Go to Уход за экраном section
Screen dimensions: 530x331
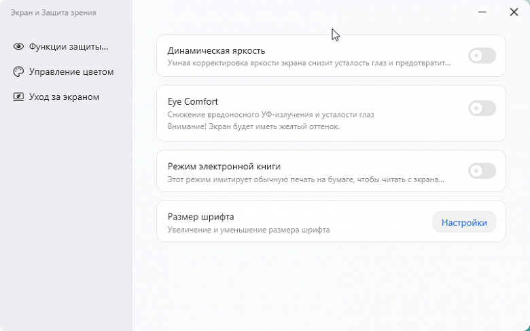64,97
